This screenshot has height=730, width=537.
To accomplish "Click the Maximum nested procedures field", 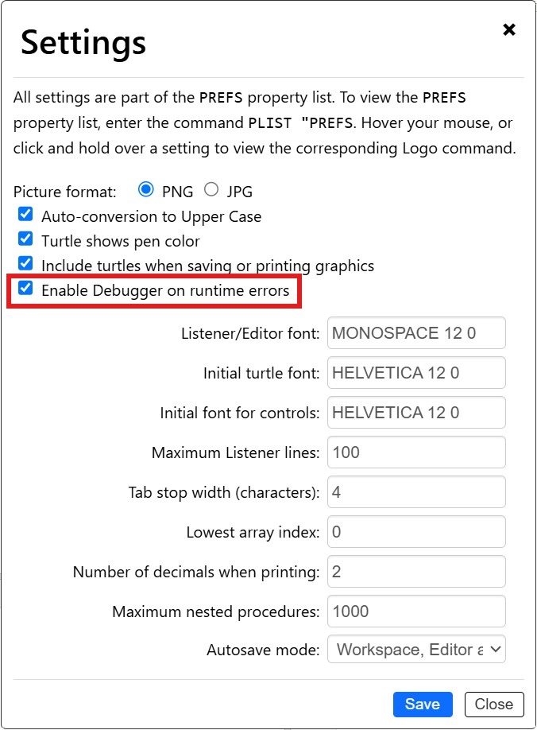I will pos(416,612).
